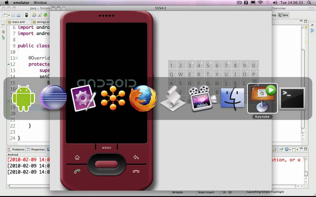This screenshot has height=197, width=316.
Task: Click the Scroll Lock icon in the Console
Action: click(x=274, y=149)
